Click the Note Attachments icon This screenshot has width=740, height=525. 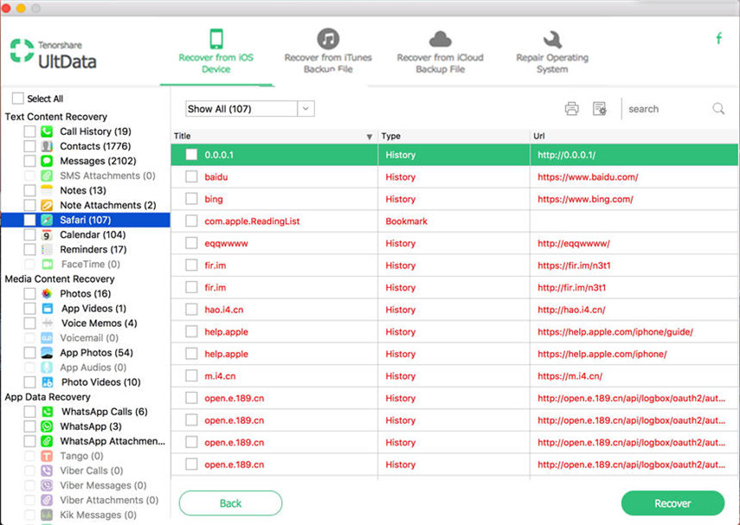pos(47,205)
